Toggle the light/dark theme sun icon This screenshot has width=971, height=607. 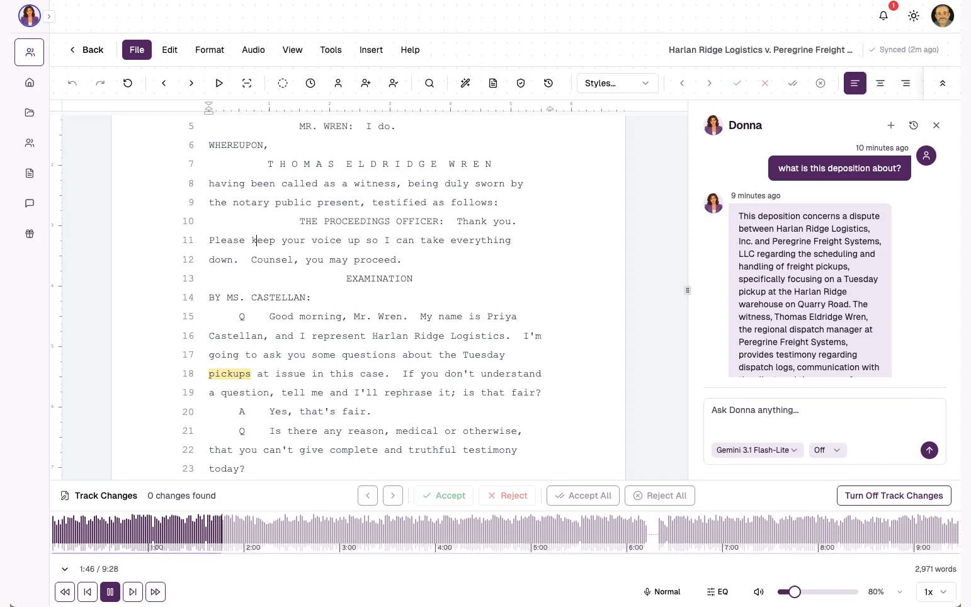(914, 16)
